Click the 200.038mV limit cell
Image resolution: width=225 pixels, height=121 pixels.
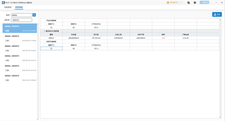(141, 38)
